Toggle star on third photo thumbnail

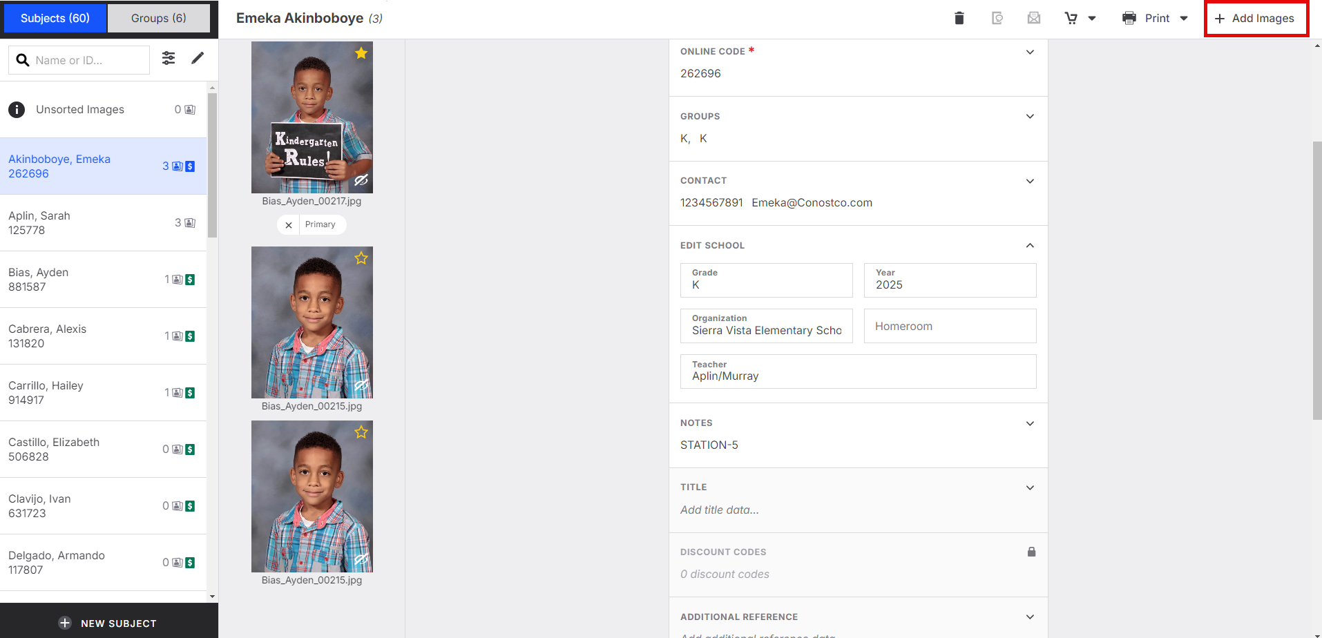(361, 432)
